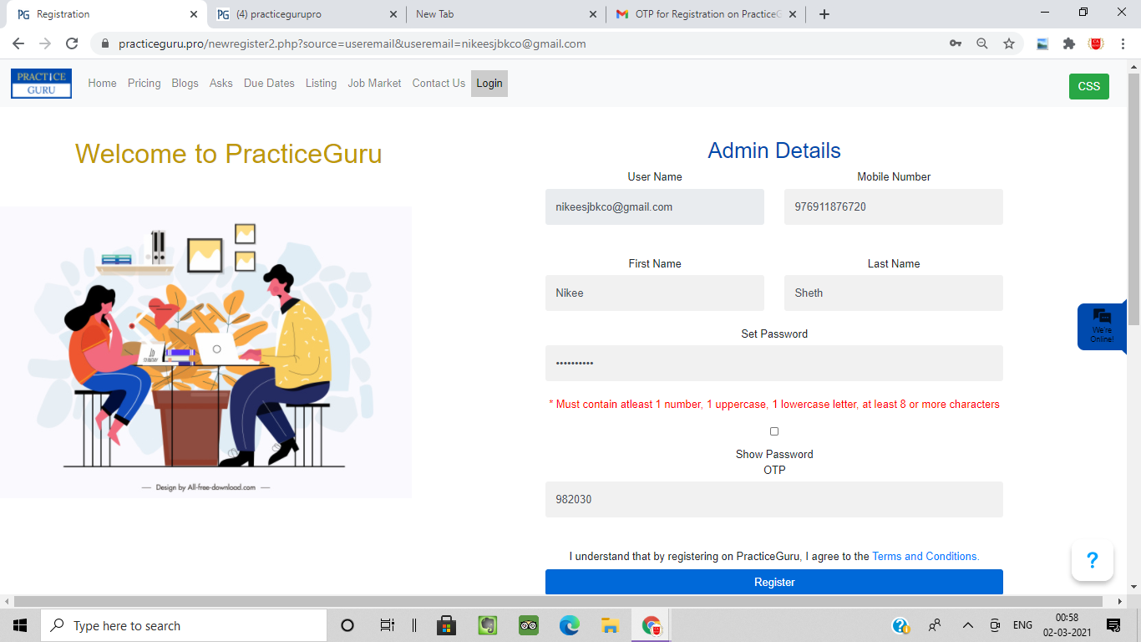Screen dimensions: 1141x642
Task: Close the New Tab tab
Action: point(593,14)
